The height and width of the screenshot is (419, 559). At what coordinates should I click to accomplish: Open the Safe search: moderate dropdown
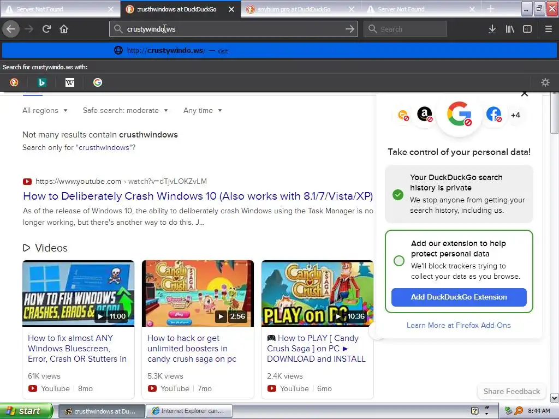[x=126, y=110]
